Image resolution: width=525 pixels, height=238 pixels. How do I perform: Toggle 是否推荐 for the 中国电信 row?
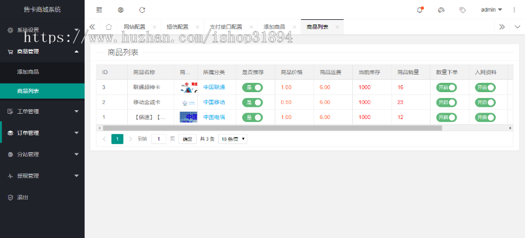tap(253, 117)
